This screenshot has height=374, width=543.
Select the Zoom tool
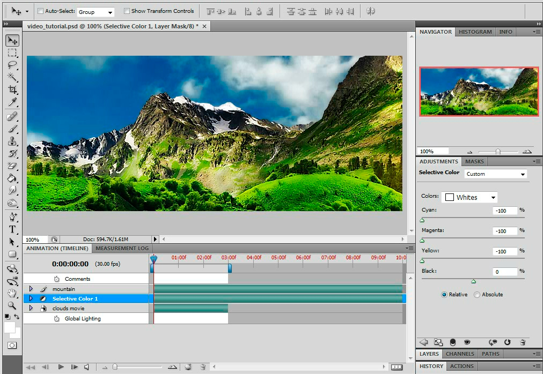(12, 305)
